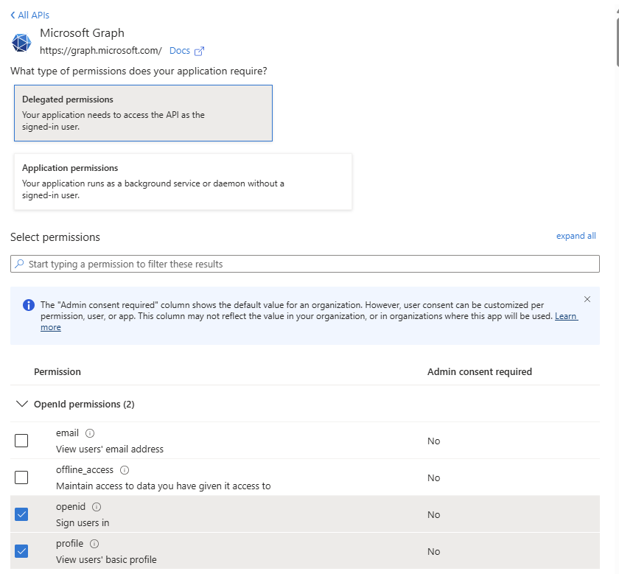This screenshot has width=619, height=574.
Task: Click info icon next to email permission
Action: point(90,433)
